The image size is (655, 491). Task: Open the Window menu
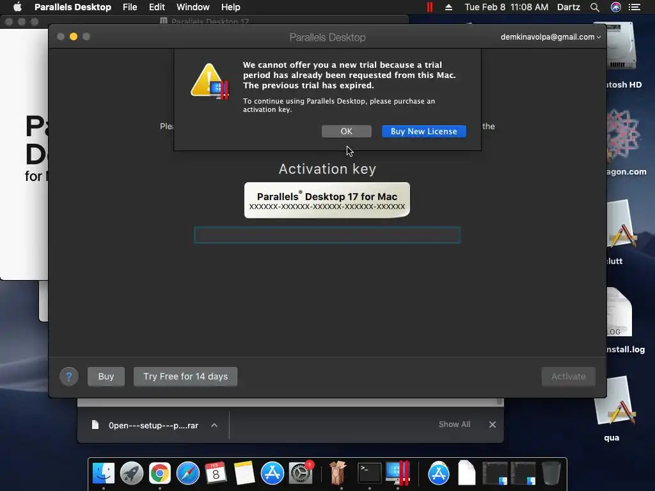point(193,7)
